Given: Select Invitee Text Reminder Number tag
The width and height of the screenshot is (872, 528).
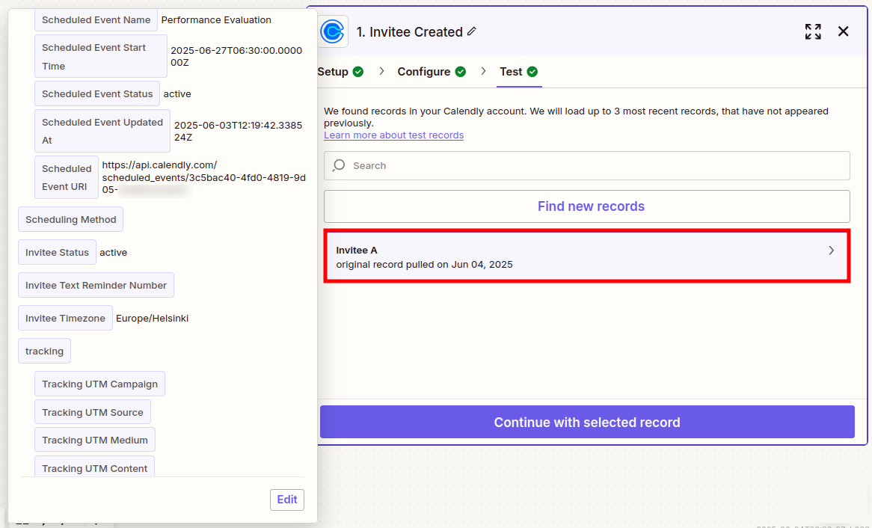Looking at the screenshot, I should pos(96,286).
